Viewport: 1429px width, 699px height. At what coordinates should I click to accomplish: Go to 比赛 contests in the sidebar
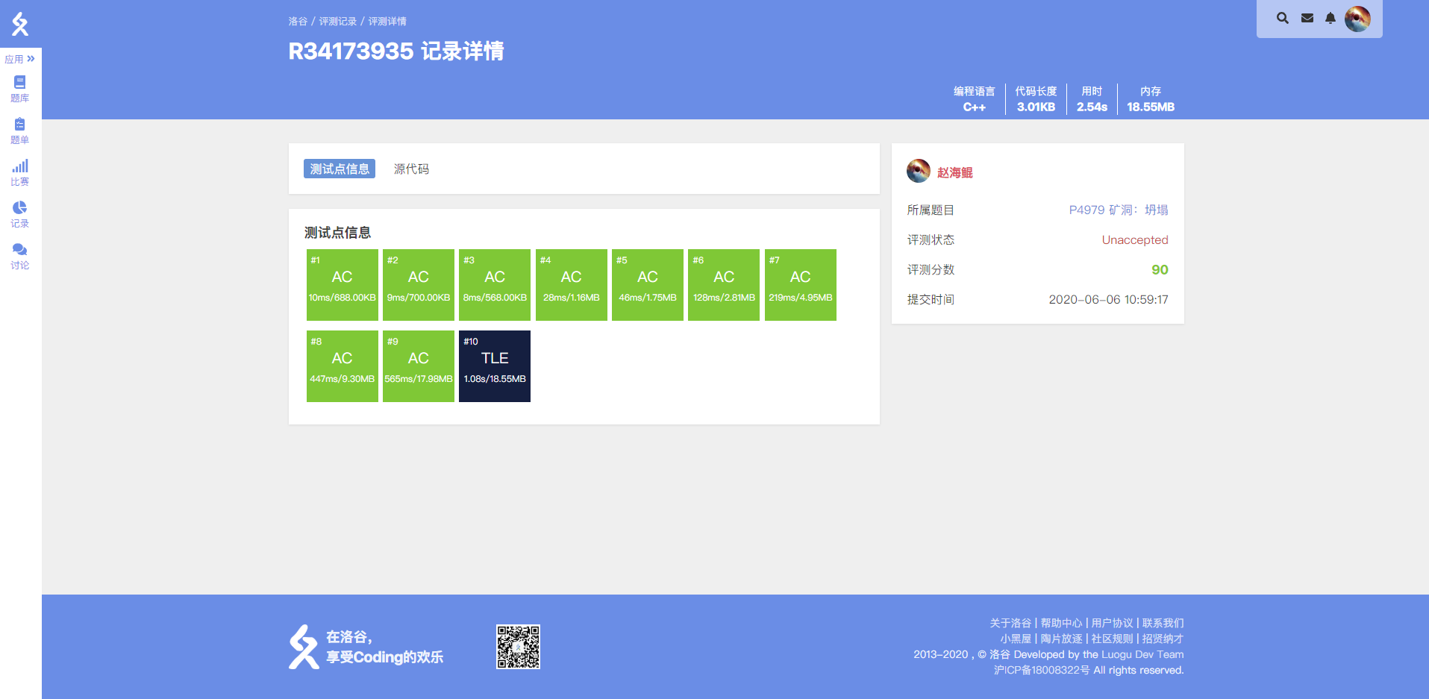click(x=20, y=172)
